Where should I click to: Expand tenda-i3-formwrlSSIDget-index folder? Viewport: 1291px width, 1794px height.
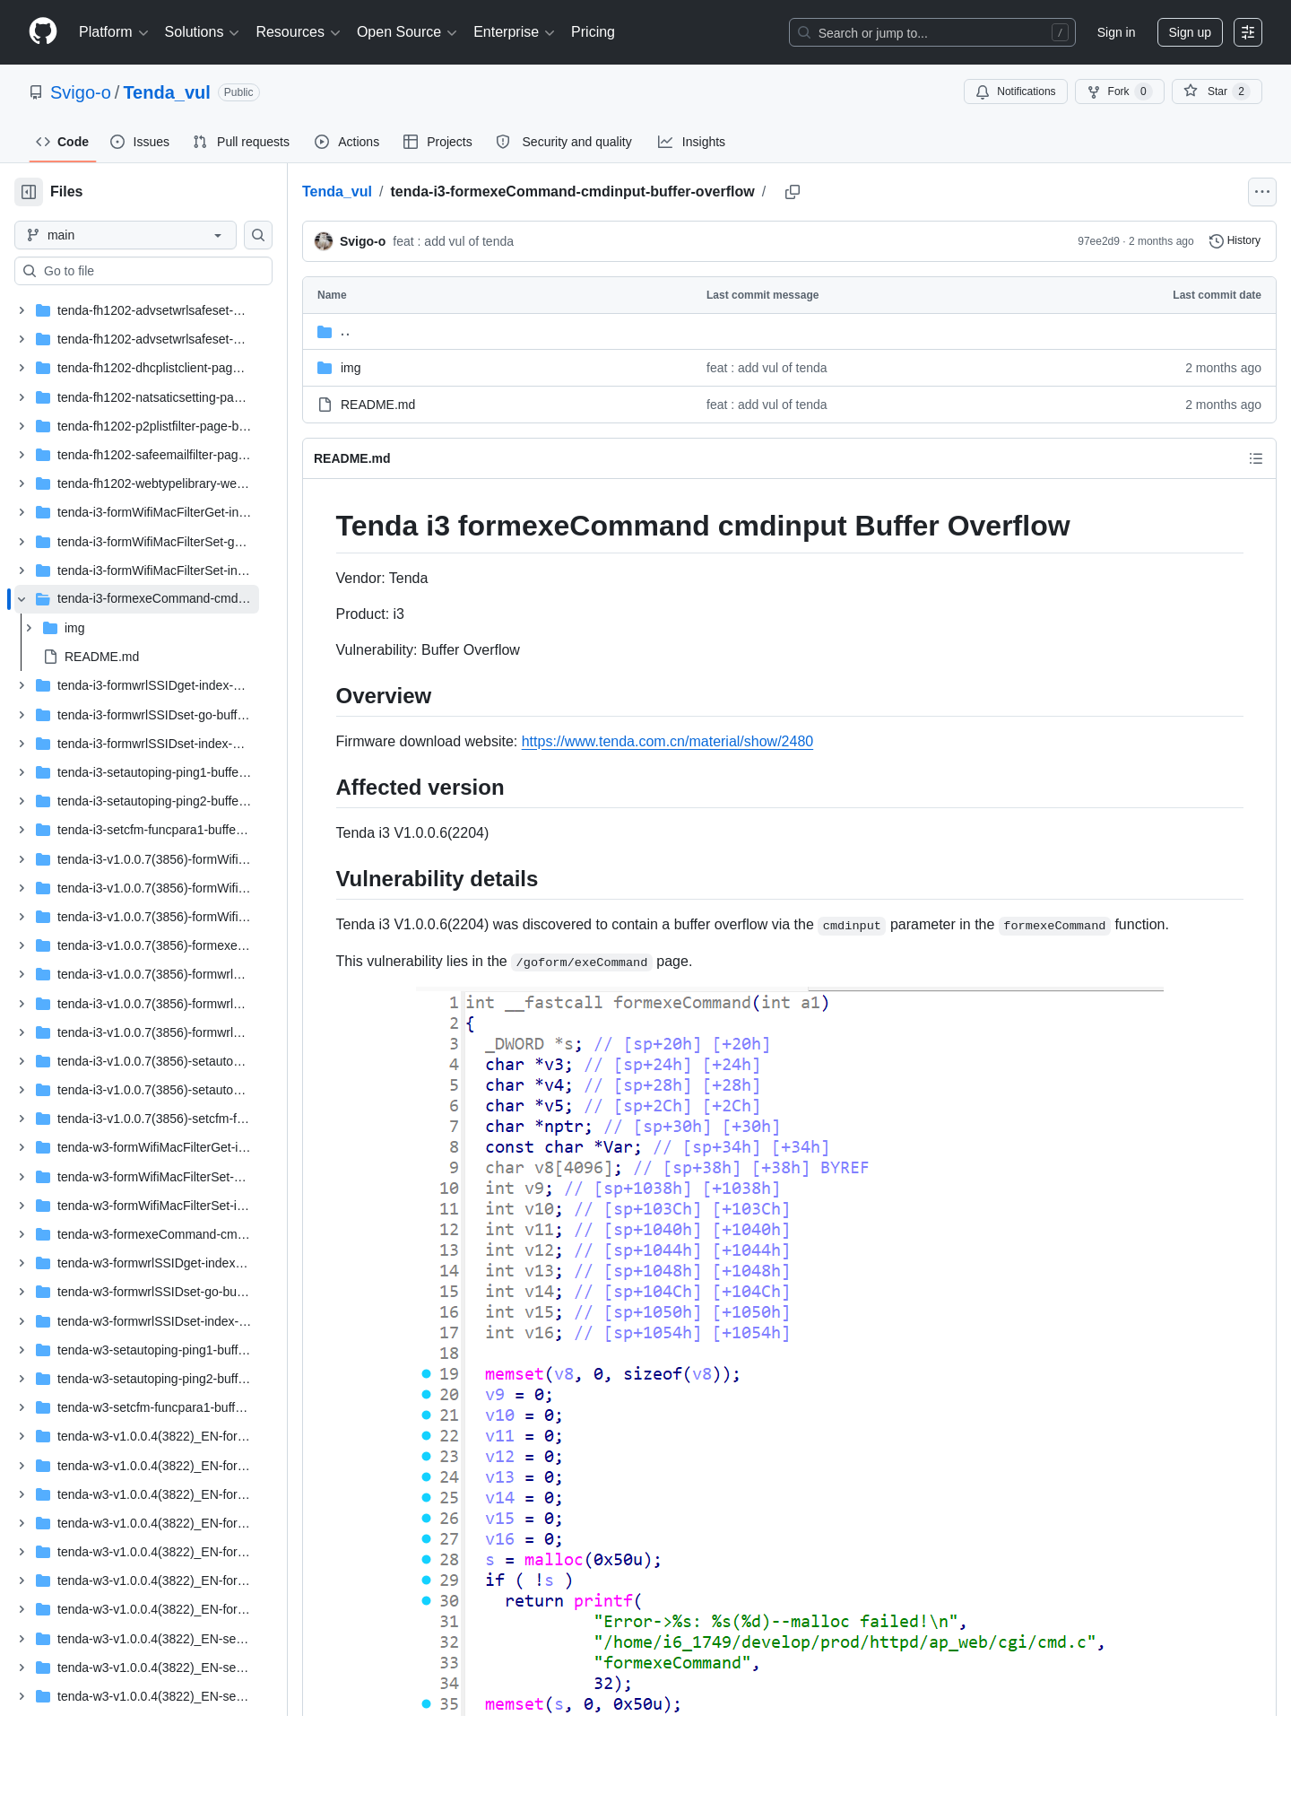point(22,685)
